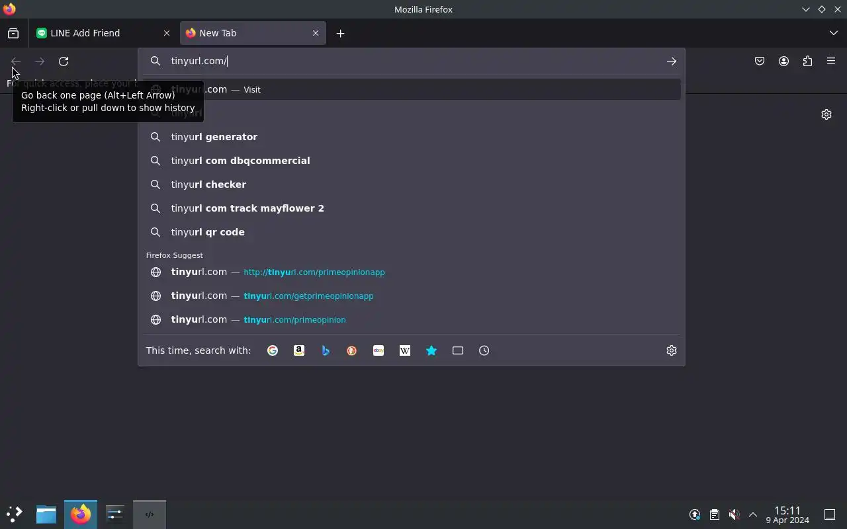Choose the tinyurl checker suggestion
847x529 pixels.
[x=412, y=184]
